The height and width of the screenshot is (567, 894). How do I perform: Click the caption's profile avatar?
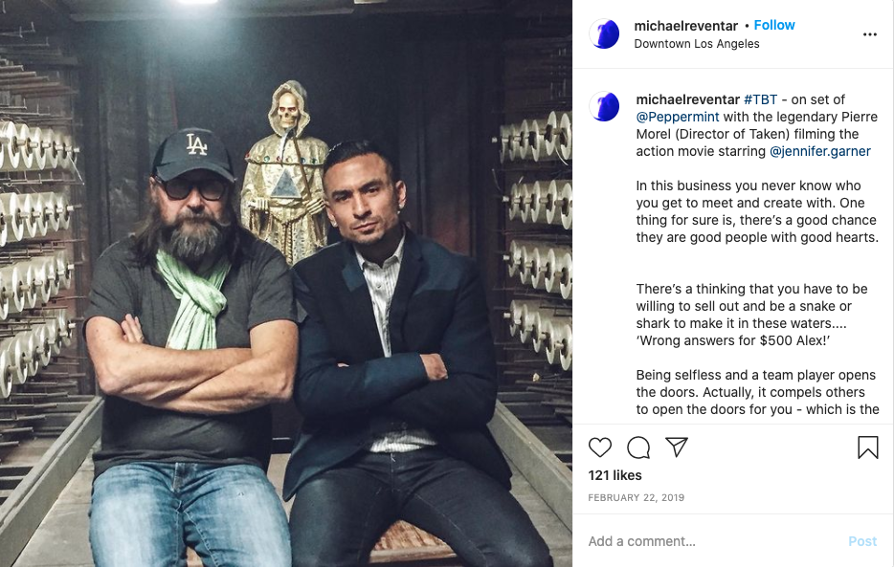tap(604, 106)
